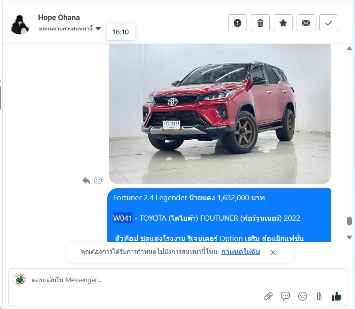Expand the assign conversation dropdown
This screenshot has width=355, height=309.
(70, 29)
